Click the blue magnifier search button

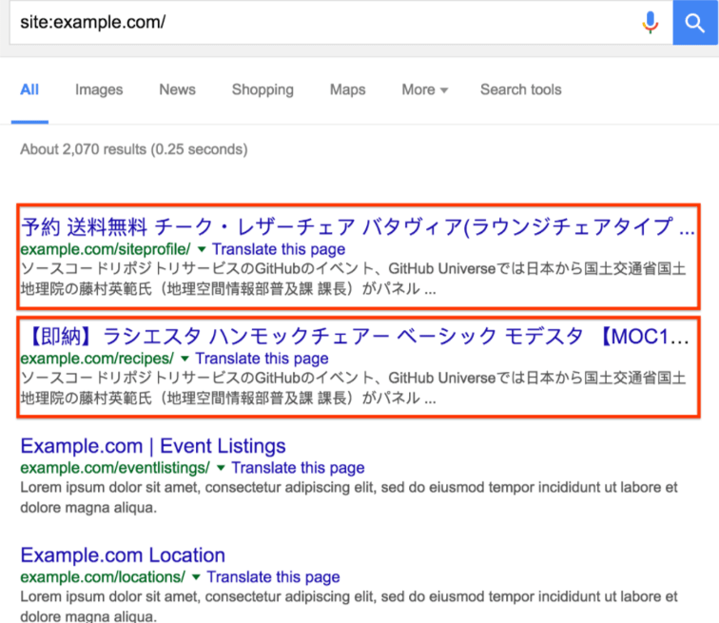[695, 22]
